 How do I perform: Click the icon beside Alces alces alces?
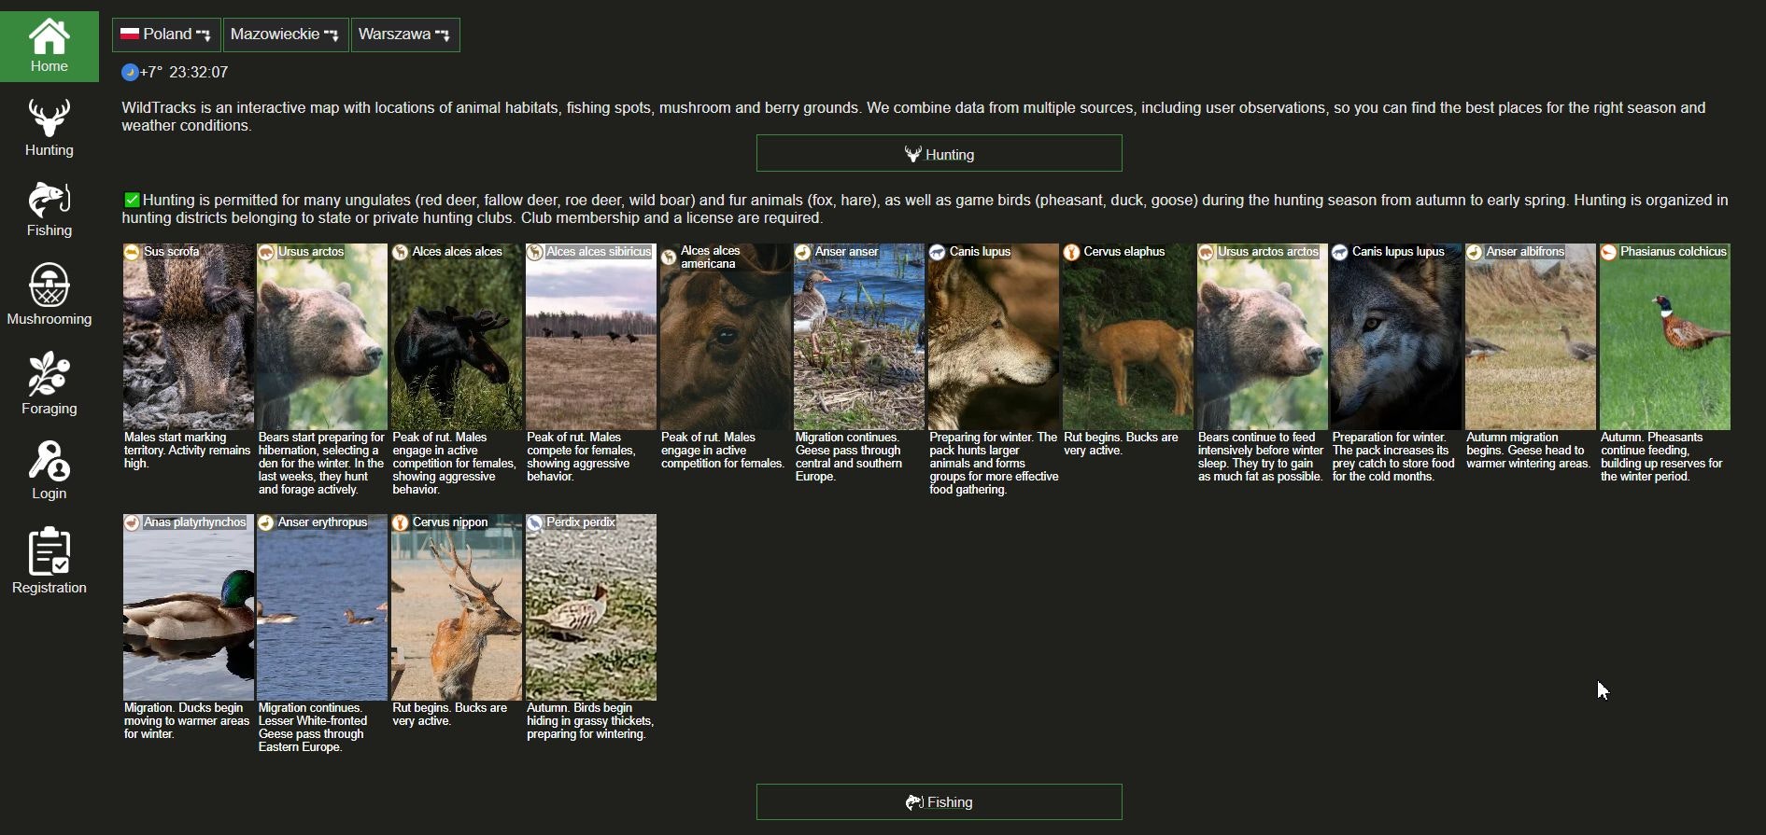tap(401, 252)
